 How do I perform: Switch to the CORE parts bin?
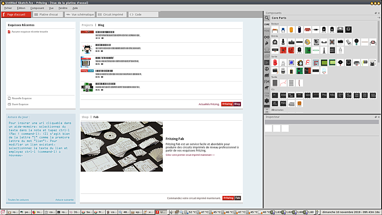coord(267,24)
